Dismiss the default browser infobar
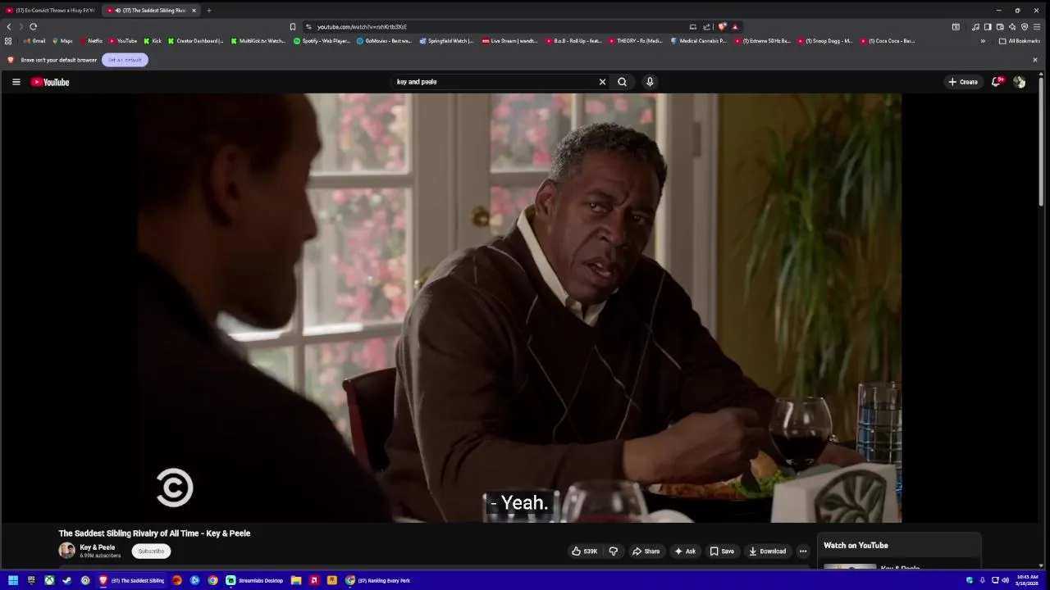This screenshot has width=1050, height=590. (1034, 60)
